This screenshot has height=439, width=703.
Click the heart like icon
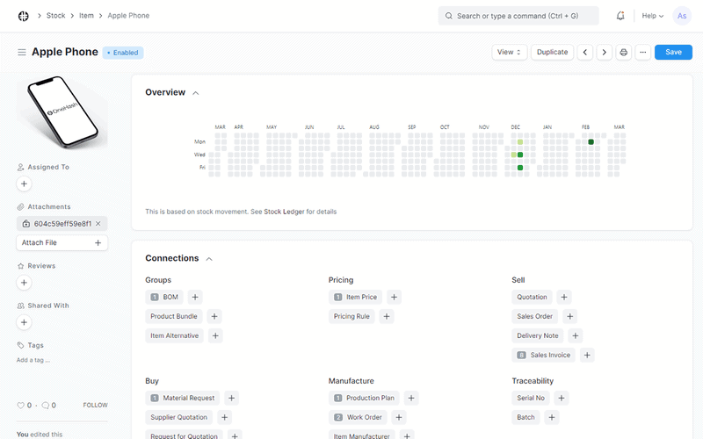[x=21, y=406]
